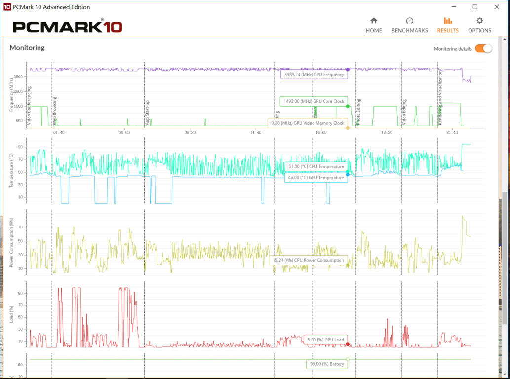The width and height of the screenshot is (510, 379).
Task: Click the Web Browsing marker label
Action: [55, 111]
